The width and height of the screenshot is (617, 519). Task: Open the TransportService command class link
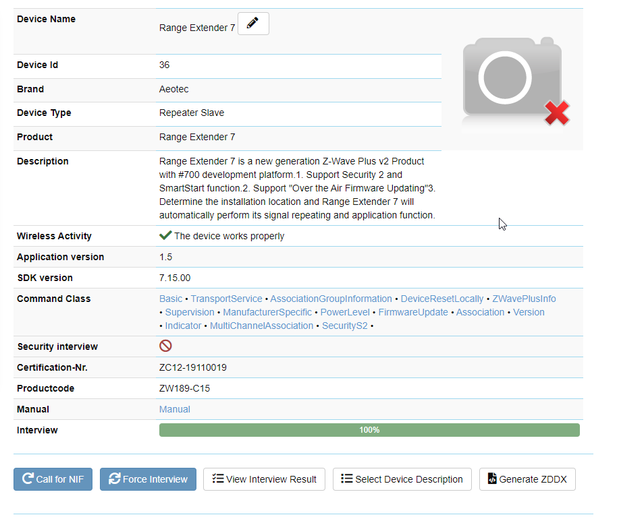[x=226, y=299]
